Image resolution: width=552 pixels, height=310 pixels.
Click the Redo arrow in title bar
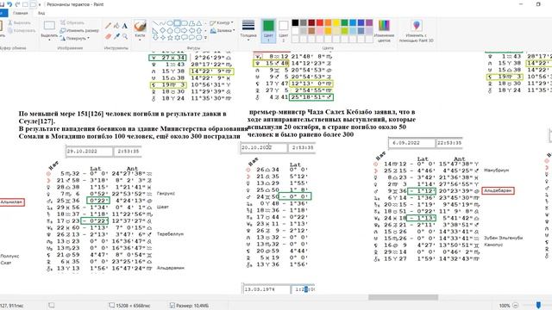click(17, 4)
